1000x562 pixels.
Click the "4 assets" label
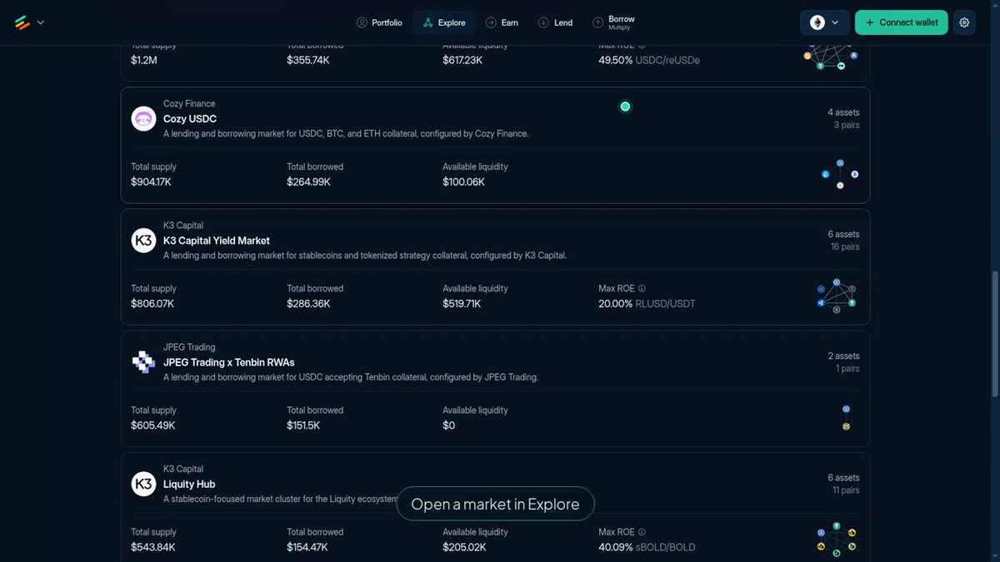(843, 112)
